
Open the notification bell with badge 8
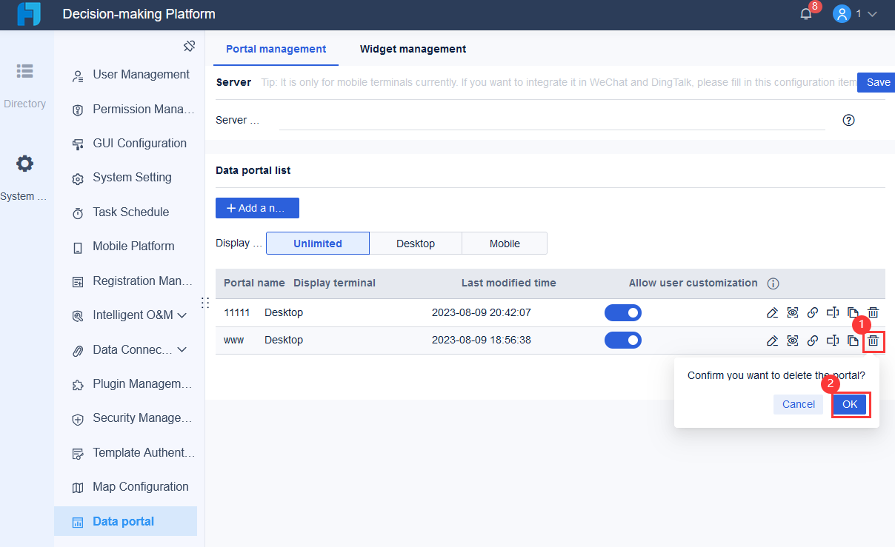coord(806,13)
